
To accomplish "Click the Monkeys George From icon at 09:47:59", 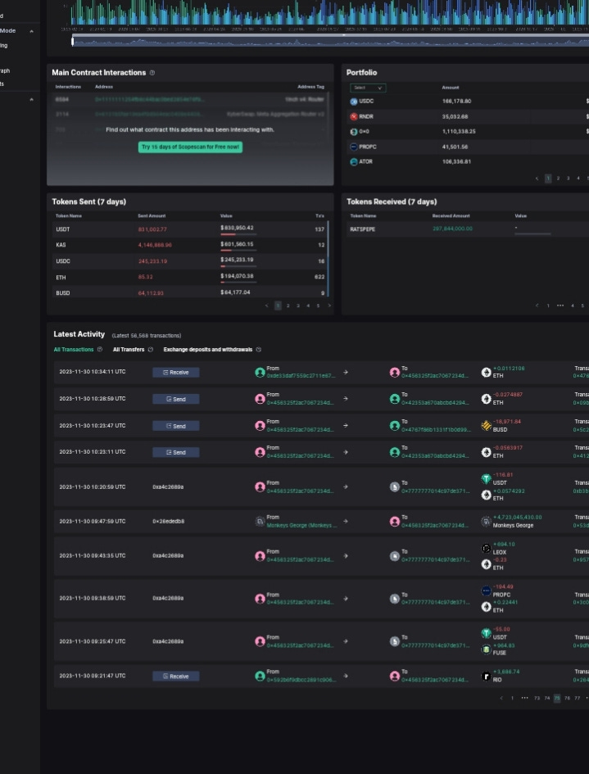I will click(261, 521).
